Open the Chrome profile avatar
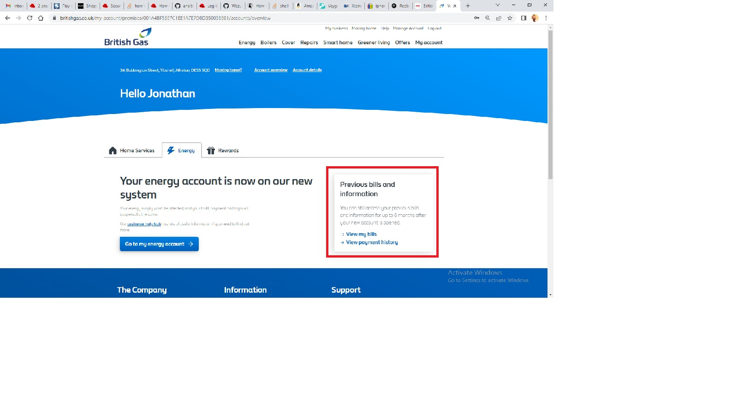This screenshot has width=738, height=397. (535, 18)
